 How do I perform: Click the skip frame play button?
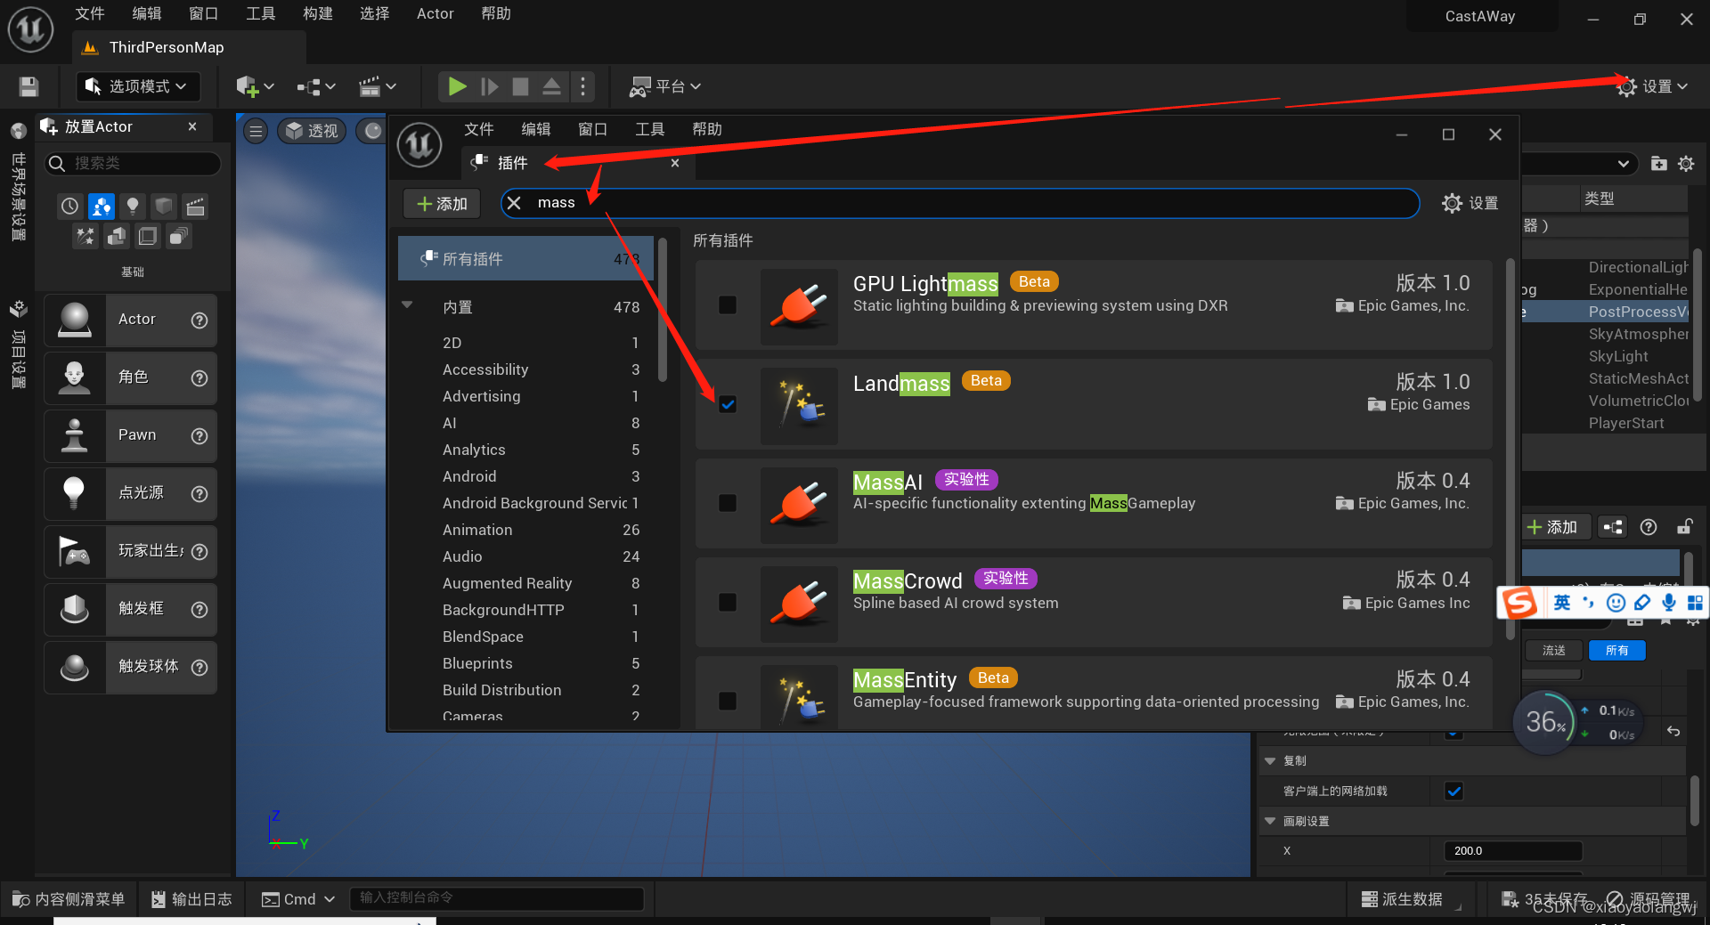489,86
